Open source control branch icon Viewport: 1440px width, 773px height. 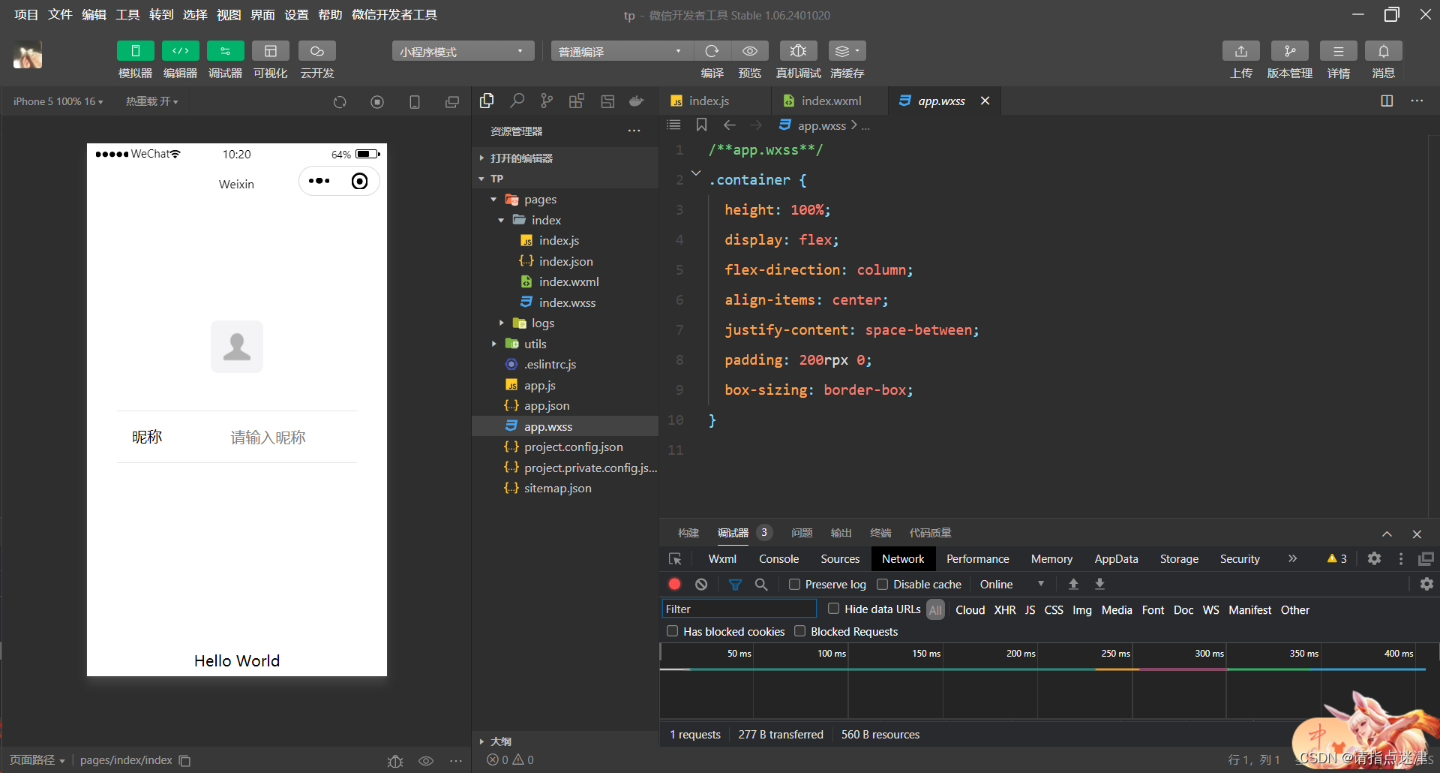click(547, 101)
